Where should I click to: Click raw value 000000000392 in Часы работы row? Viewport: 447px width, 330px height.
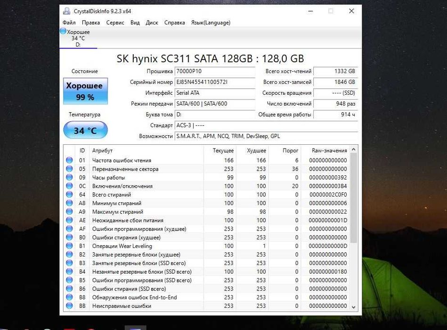[328, 177]
